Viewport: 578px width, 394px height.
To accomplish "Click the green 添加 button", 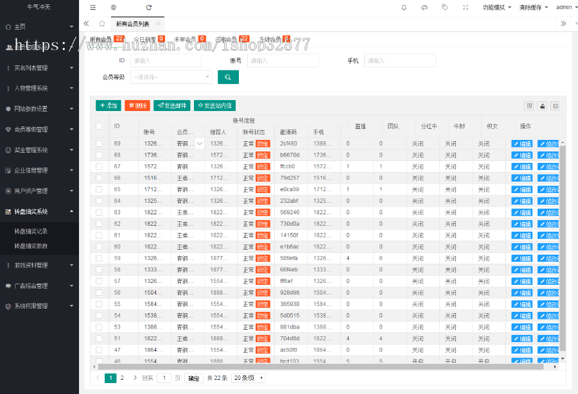I will [x=108, y=106].
